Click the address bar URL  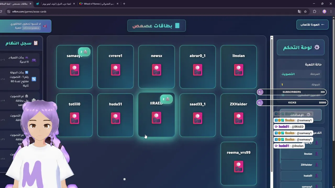(29, 11)
